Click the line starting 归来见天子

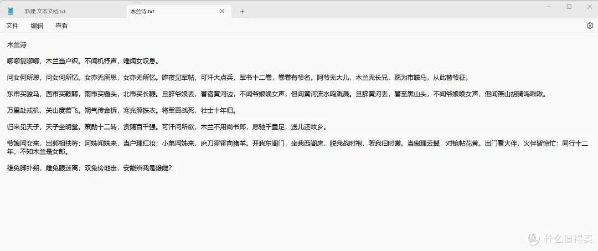(167, 127)
